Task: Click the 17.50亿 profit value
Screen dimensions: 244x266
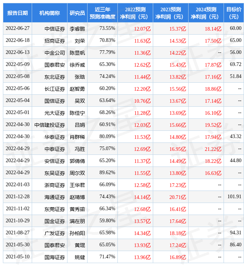Action: point(213,41)
